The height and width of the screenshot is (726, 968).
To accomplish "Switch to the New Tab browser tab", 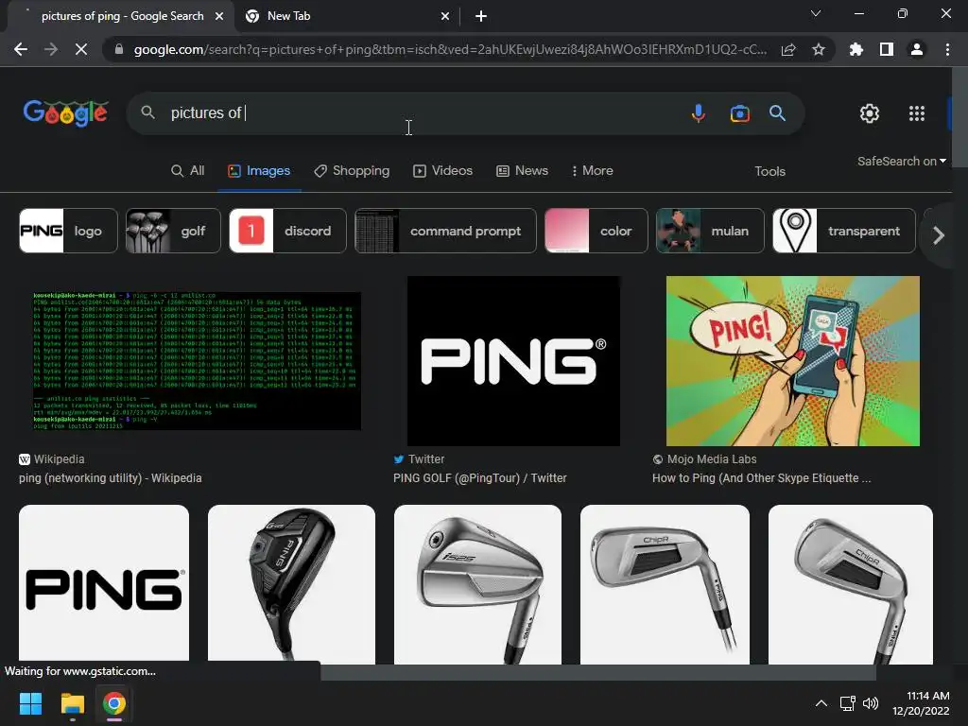I will coord(348,16).
